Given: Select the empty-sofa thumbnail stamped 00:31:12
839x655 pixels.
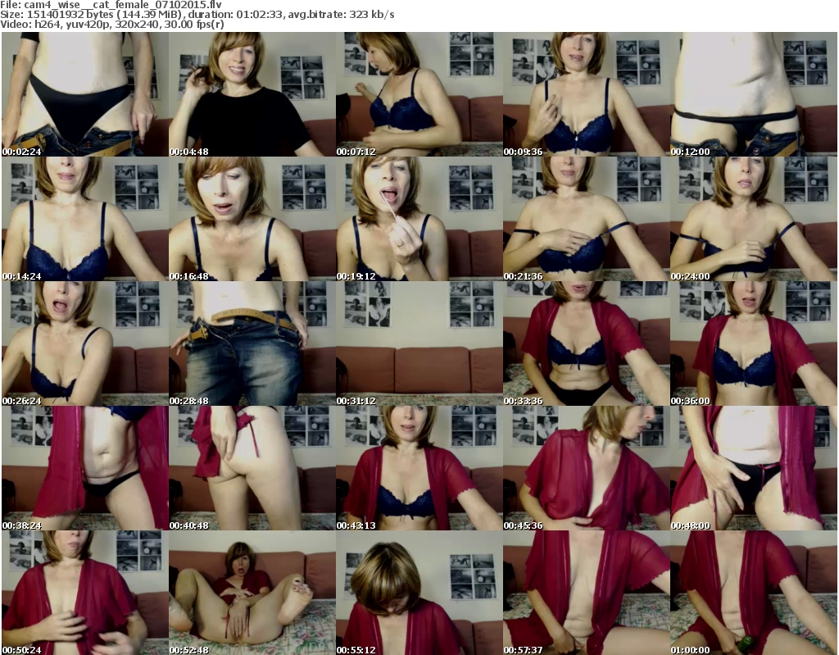Looking at the screenshot, I should (x=419, y=343).
